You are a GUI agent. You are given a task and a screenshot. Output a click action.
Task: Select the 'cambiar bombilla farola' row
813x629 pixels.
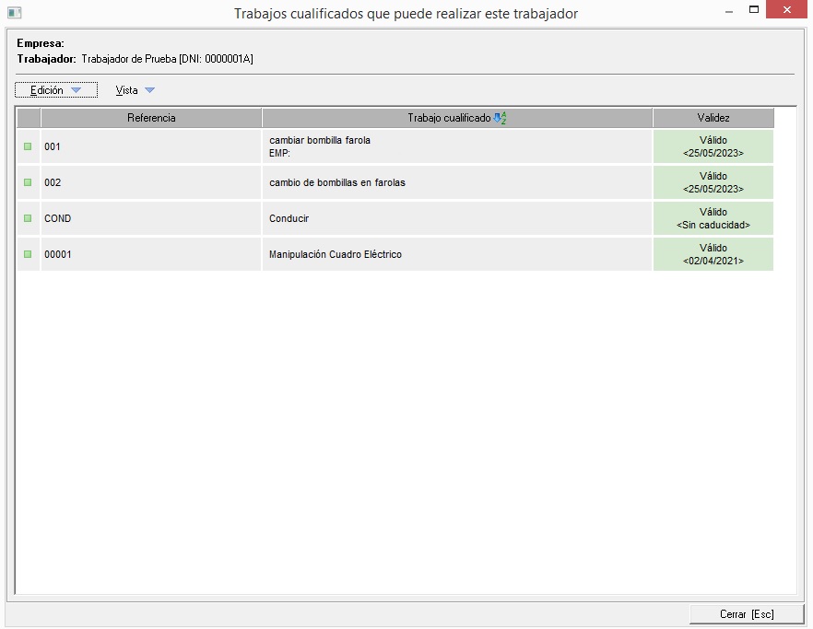pyautogui.click(x=320, y=141)
